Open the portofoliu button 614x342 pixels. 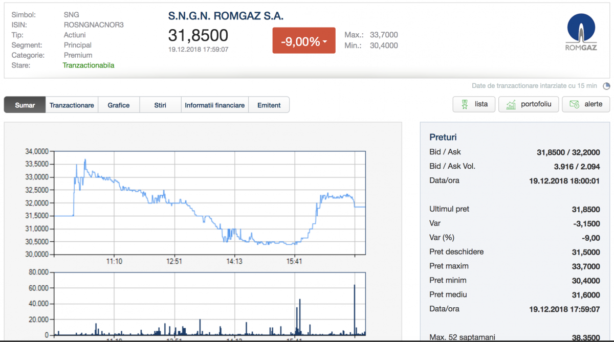(x=529, y=104)
